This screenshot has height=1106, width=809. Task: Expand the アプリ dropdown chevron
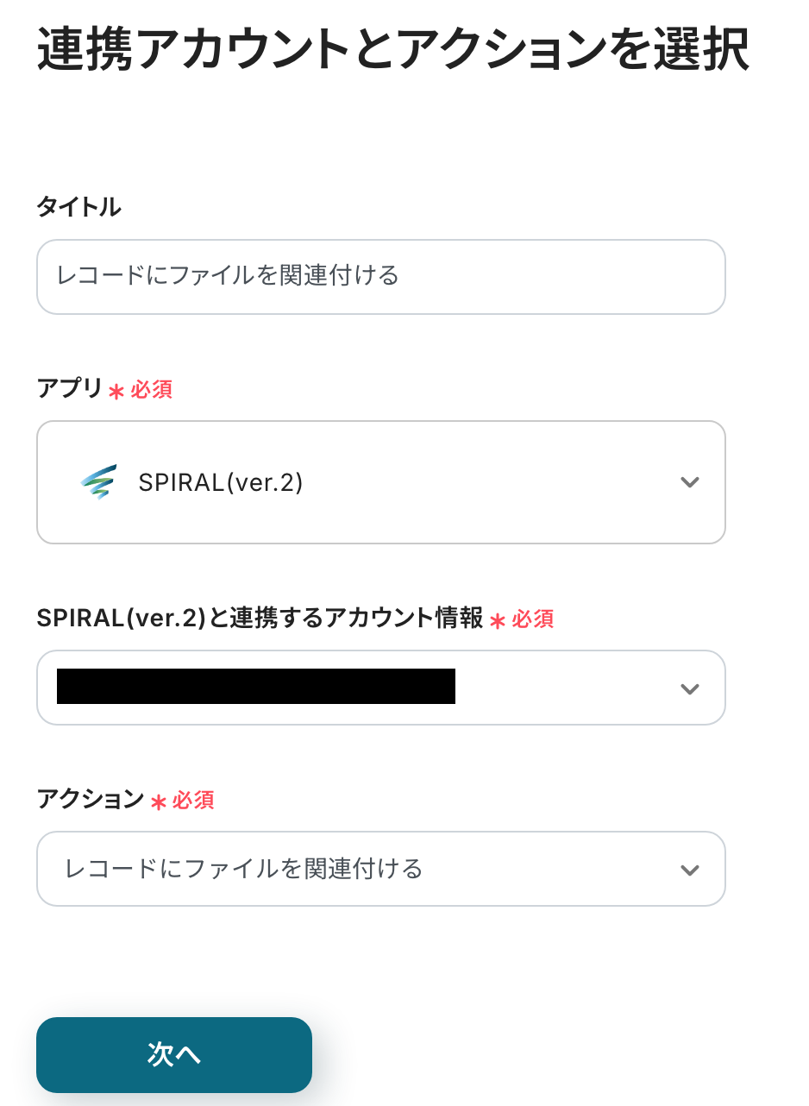coord(689,482)
